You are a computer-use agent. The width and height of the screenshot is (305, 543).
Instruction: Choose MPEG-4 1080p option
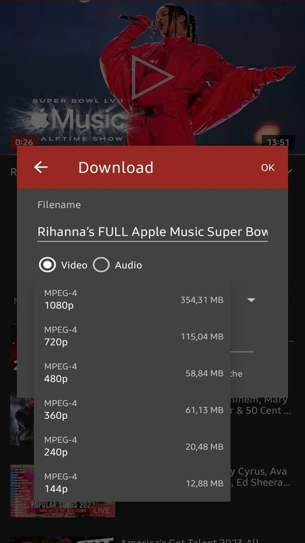132,299
